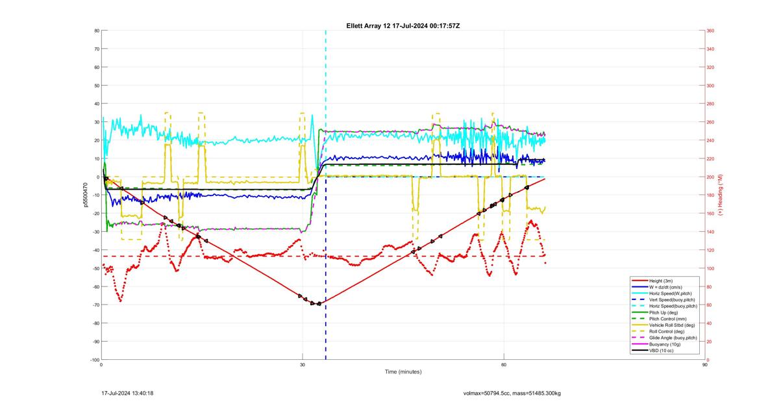The image size is (779, 404).
Task: Click the 'Time (minutes)' x-axis label
Action: point(403,372)
